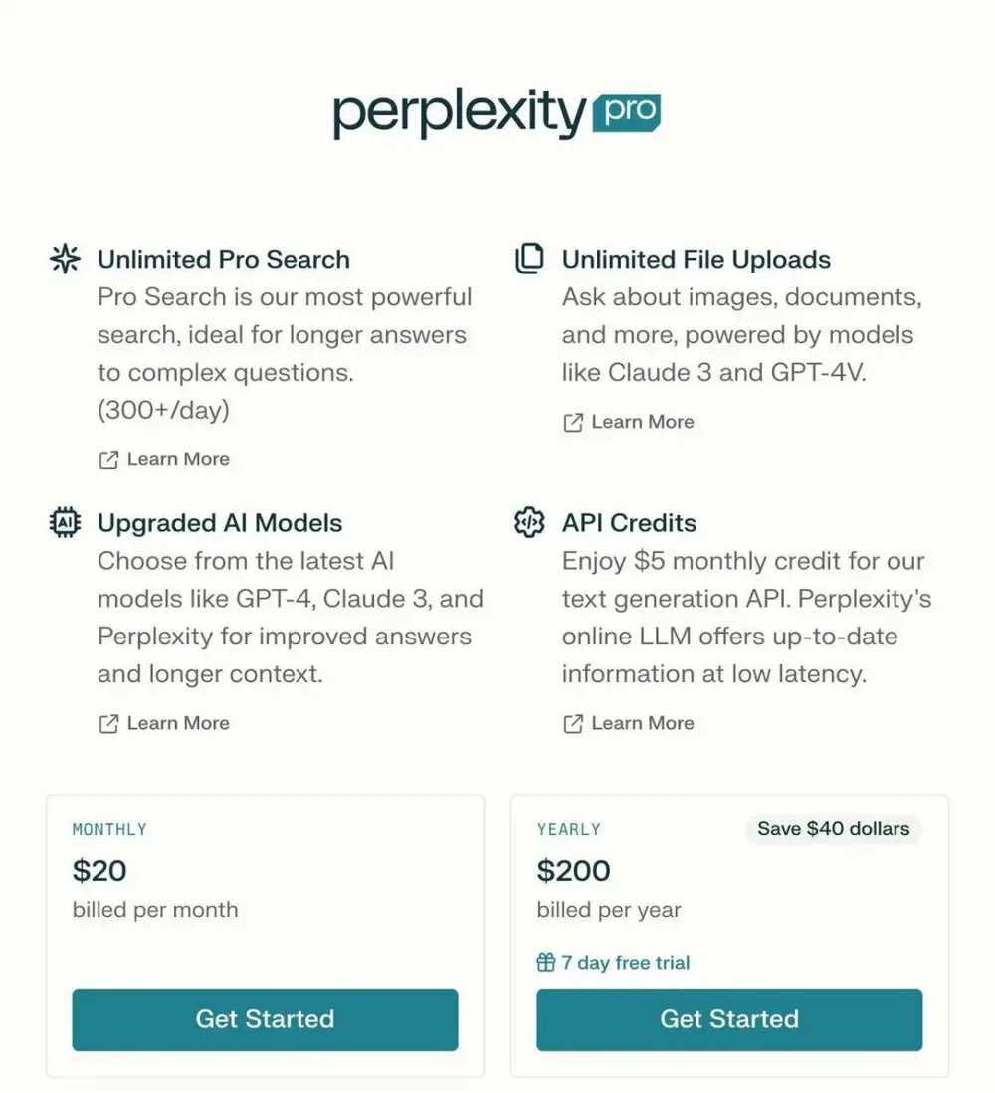This screenshot has width=995, height=1093.
Task: Click the Save $40 dollars badge
Action: 833,828
